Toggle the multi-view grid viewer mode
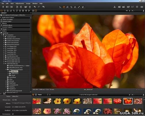145x116 pixels. tap(33, 11)
